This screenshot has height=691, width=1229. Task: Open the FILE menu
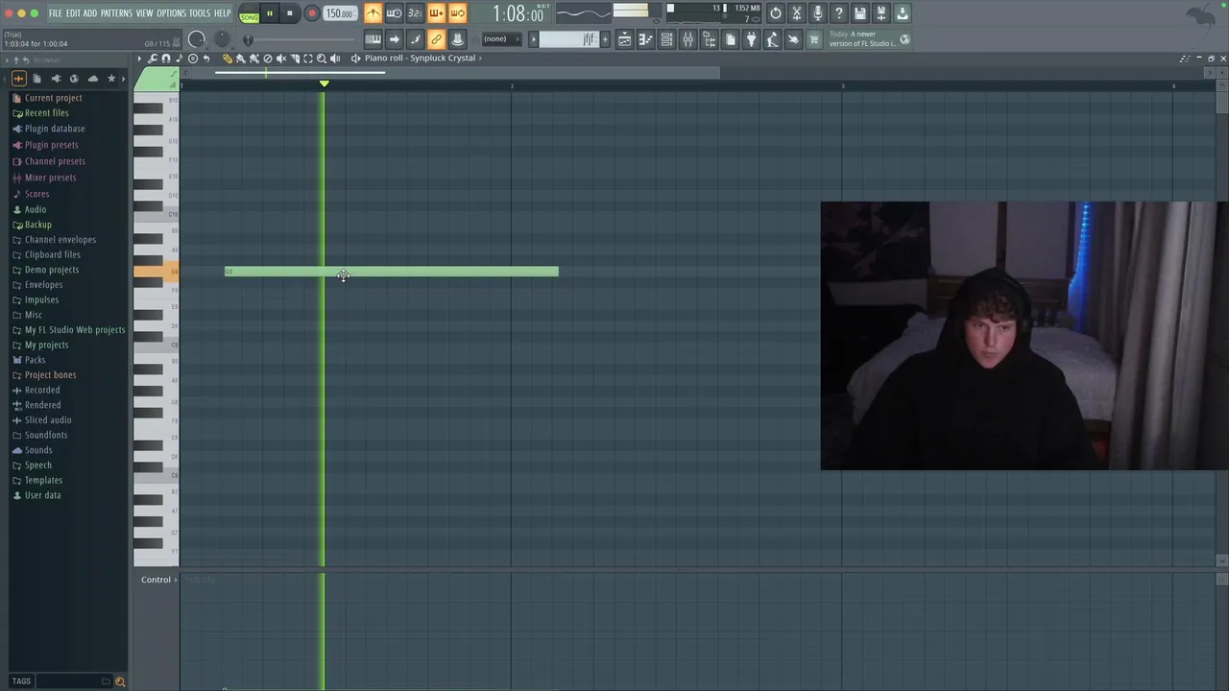pyautogui.click(x=56, y=13)
